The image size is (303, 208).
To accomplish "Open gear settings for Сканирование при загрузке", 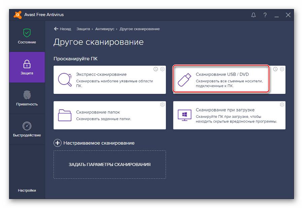I will pyautogui.click(x=282, y=105).
